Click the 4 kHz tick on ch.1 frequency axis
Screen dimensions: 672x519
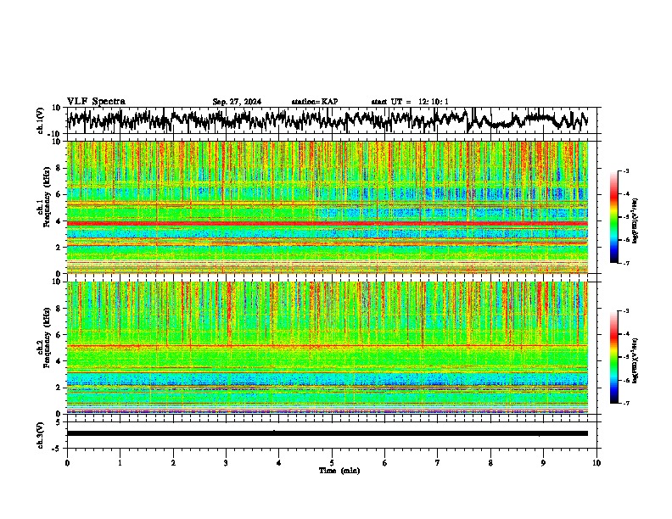click(x=60, y=221)
